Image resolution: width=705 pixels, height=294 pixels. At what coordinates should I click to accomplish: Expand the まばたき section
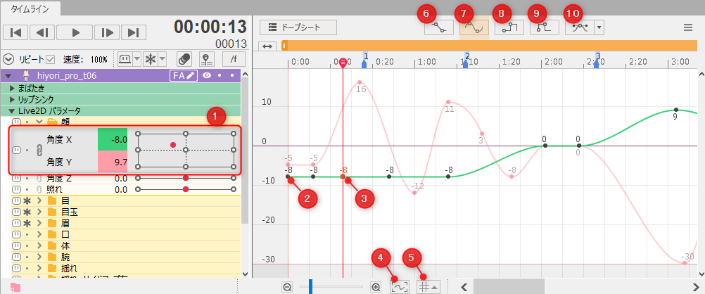click(13, 88)
